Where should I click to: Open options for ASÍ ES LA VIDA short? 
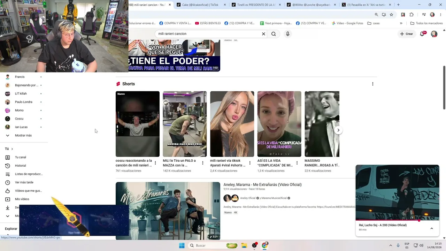(297, 163)
